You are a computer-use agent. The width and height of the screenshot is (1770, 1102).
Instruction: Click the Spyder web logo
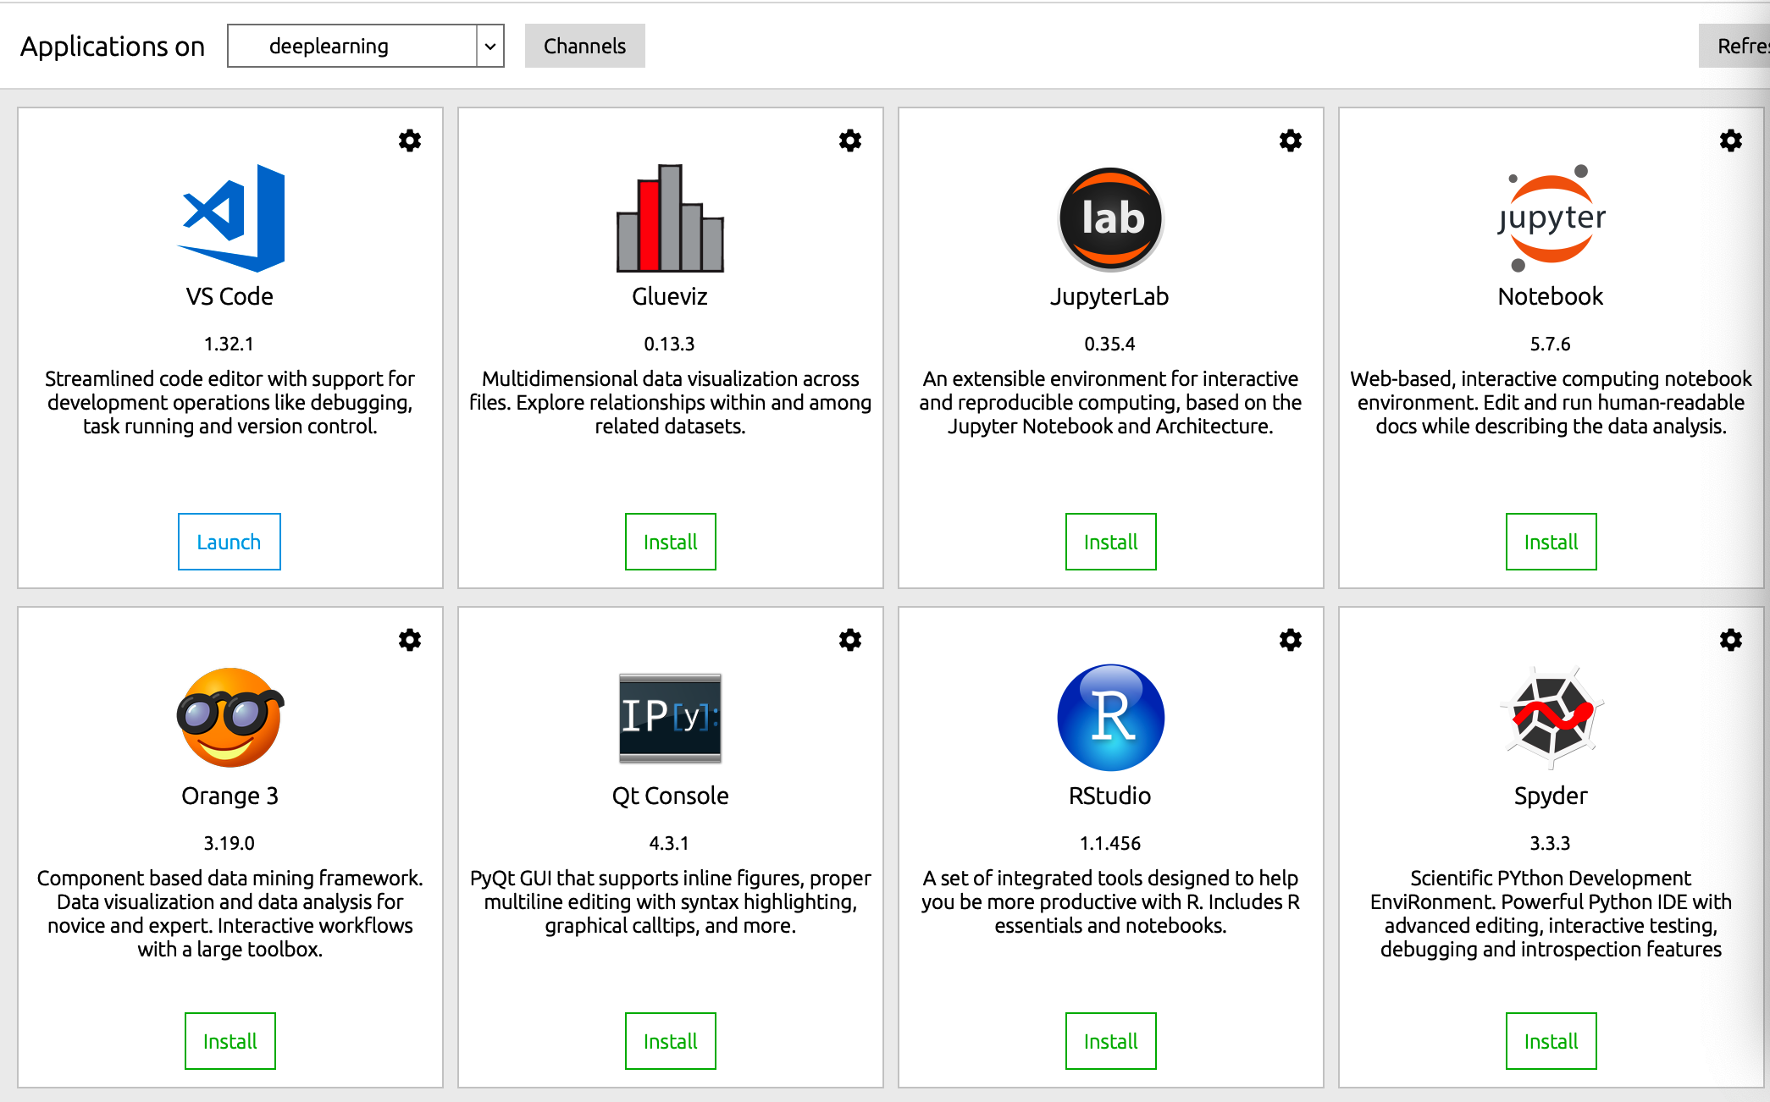(1552, 718)
